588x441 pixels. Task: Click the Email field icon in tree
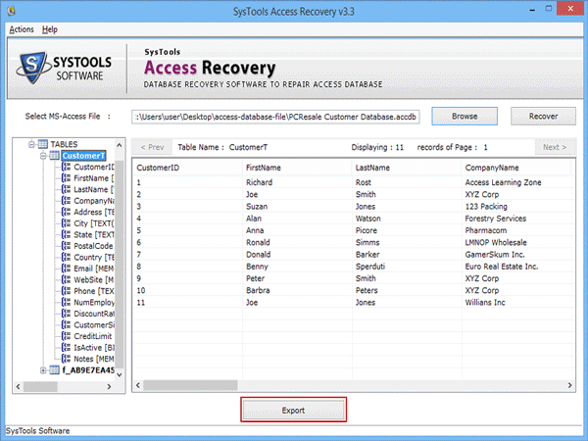pos(66,269)
